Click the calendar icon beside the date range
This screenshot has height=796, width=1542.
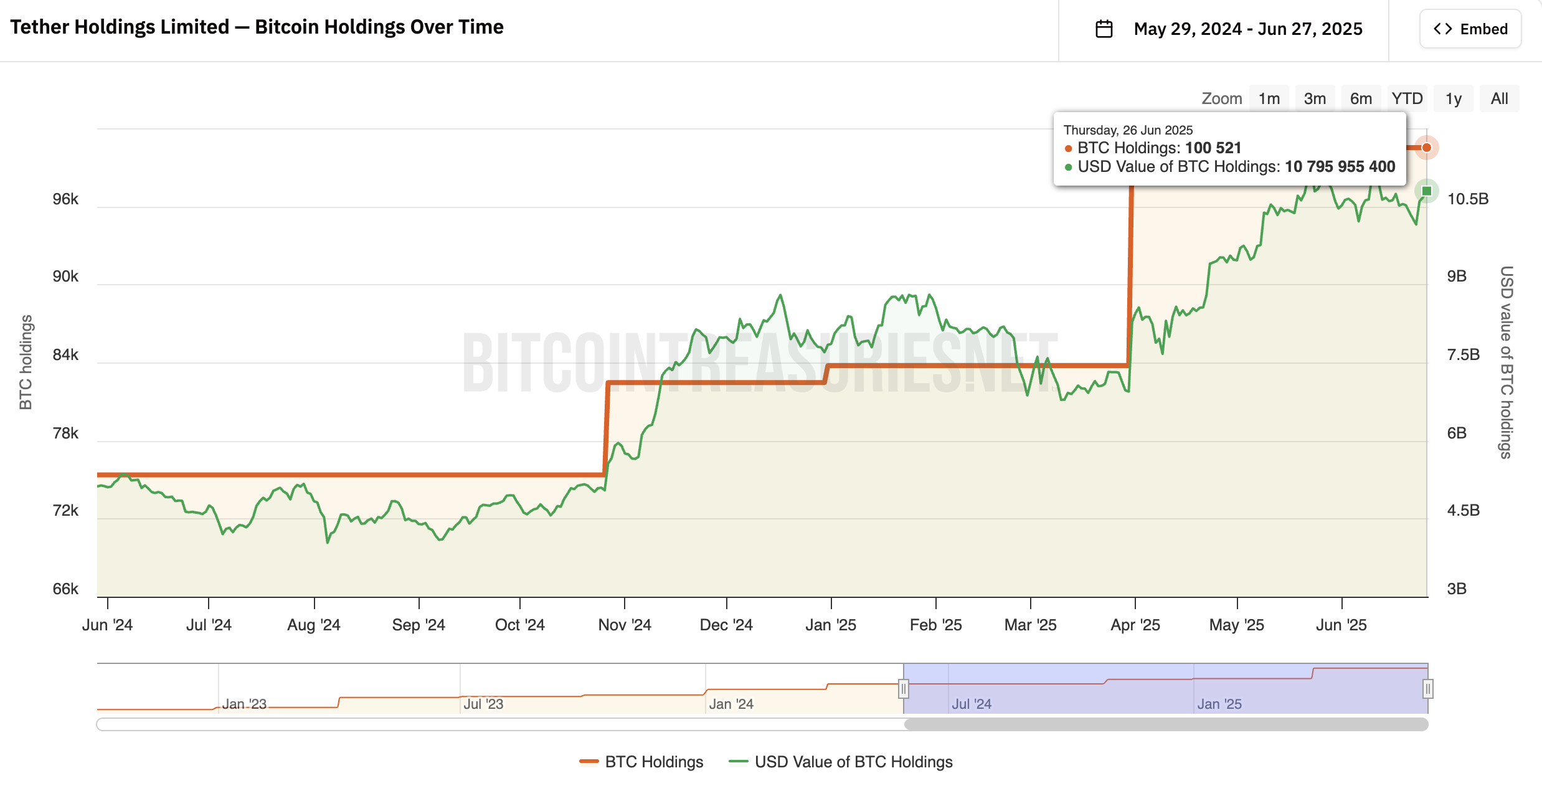pyautogui.click(x=1104, y=29)
